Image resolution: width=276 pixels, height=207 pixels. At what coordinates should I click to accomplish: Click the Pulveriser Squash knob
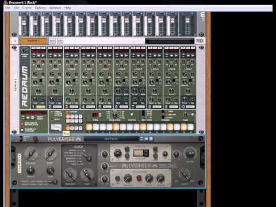(30, 154)
